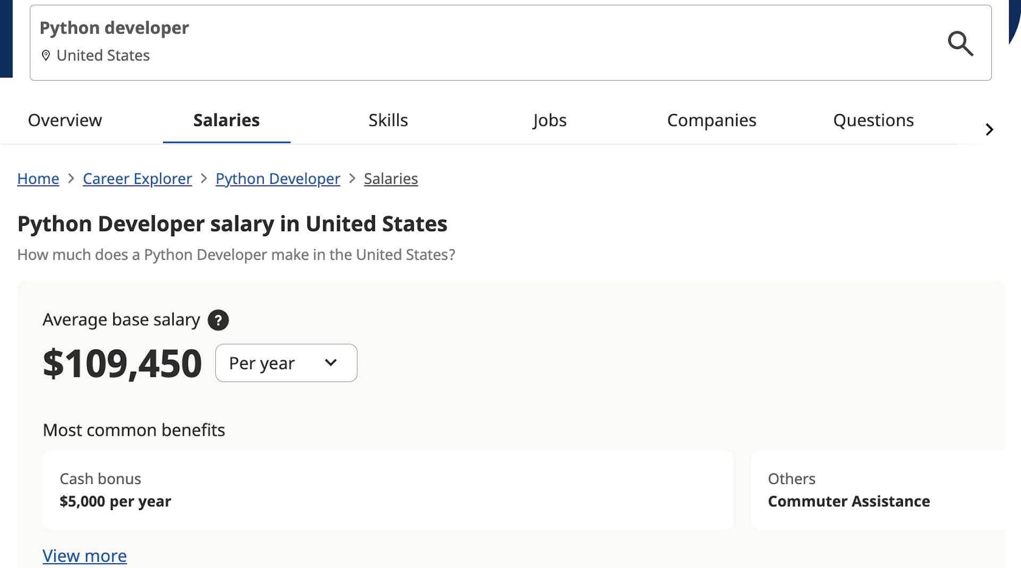Viewport: 1021px width, 568px height.
Task: Go to the Jobs tab
Action: coord(549,120)
